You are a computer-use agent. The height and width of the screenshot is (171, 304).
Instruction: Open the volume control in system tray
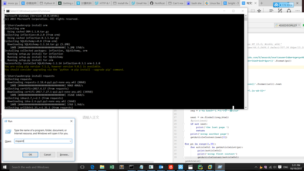coord(274,167)
